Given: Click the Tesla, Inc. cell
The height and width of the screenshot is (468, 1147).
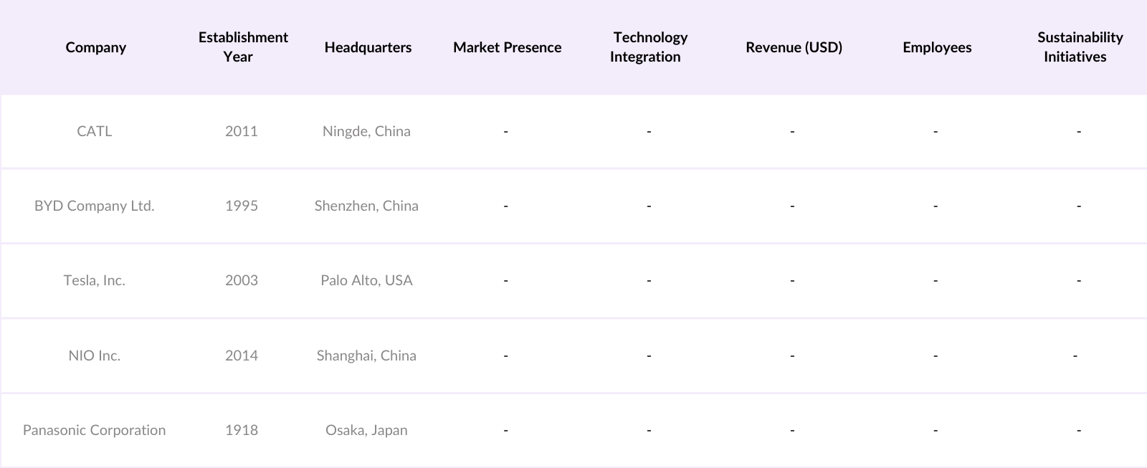Looking at the screenshot, I should [x=95, y=280].
